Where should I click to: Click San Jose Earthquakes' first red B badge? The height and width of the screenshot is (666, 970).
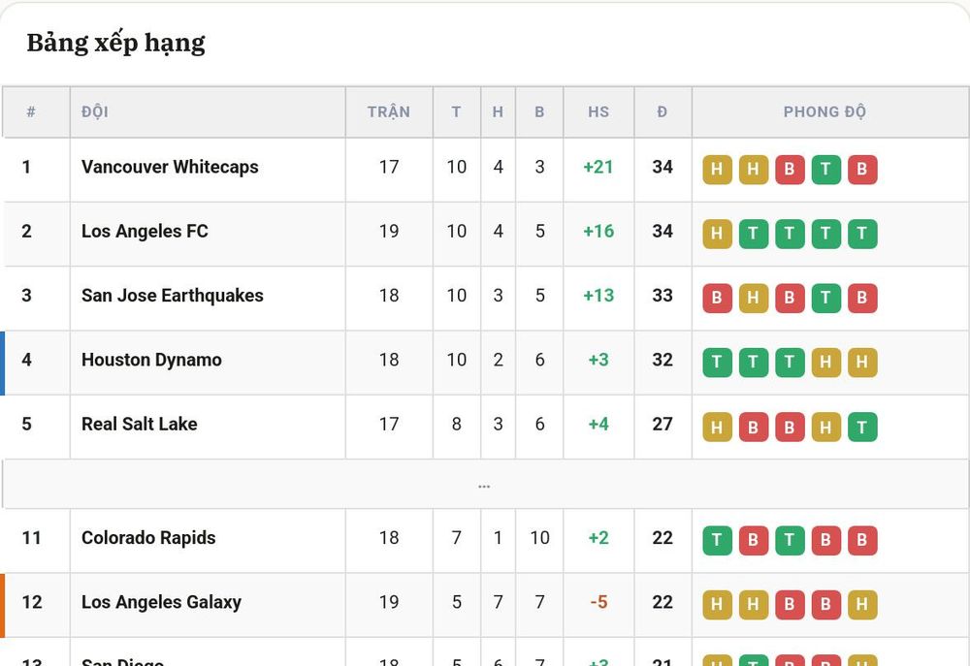click(x=717, y=298)
